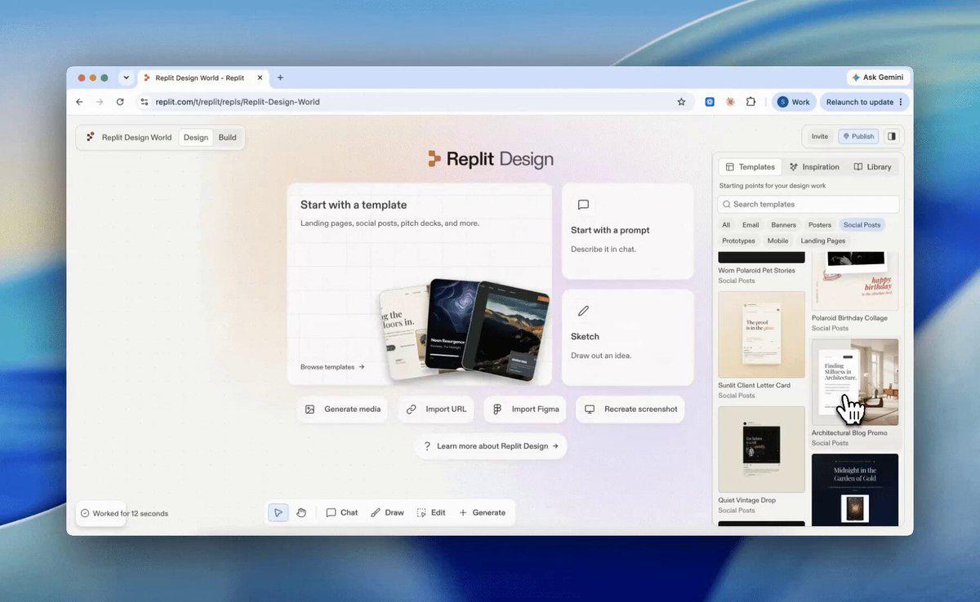This screenshot has height=602, width=980.
Task: Expand the tab search dropdown arrow
Action: (x=126, y=77)
